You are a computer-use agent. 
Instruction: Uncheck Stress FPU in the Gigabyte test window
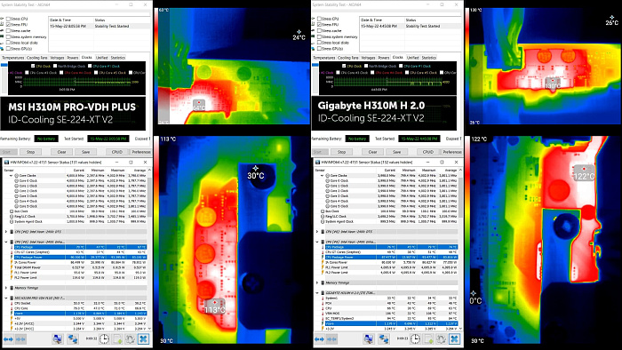[x=319, y=25]
